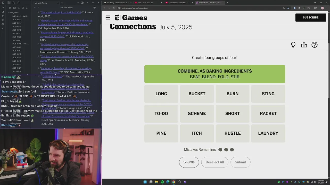The image size is (330, 185).
Task: Open the NYT Games hamburger menu
Action: [x=108, y=17]
